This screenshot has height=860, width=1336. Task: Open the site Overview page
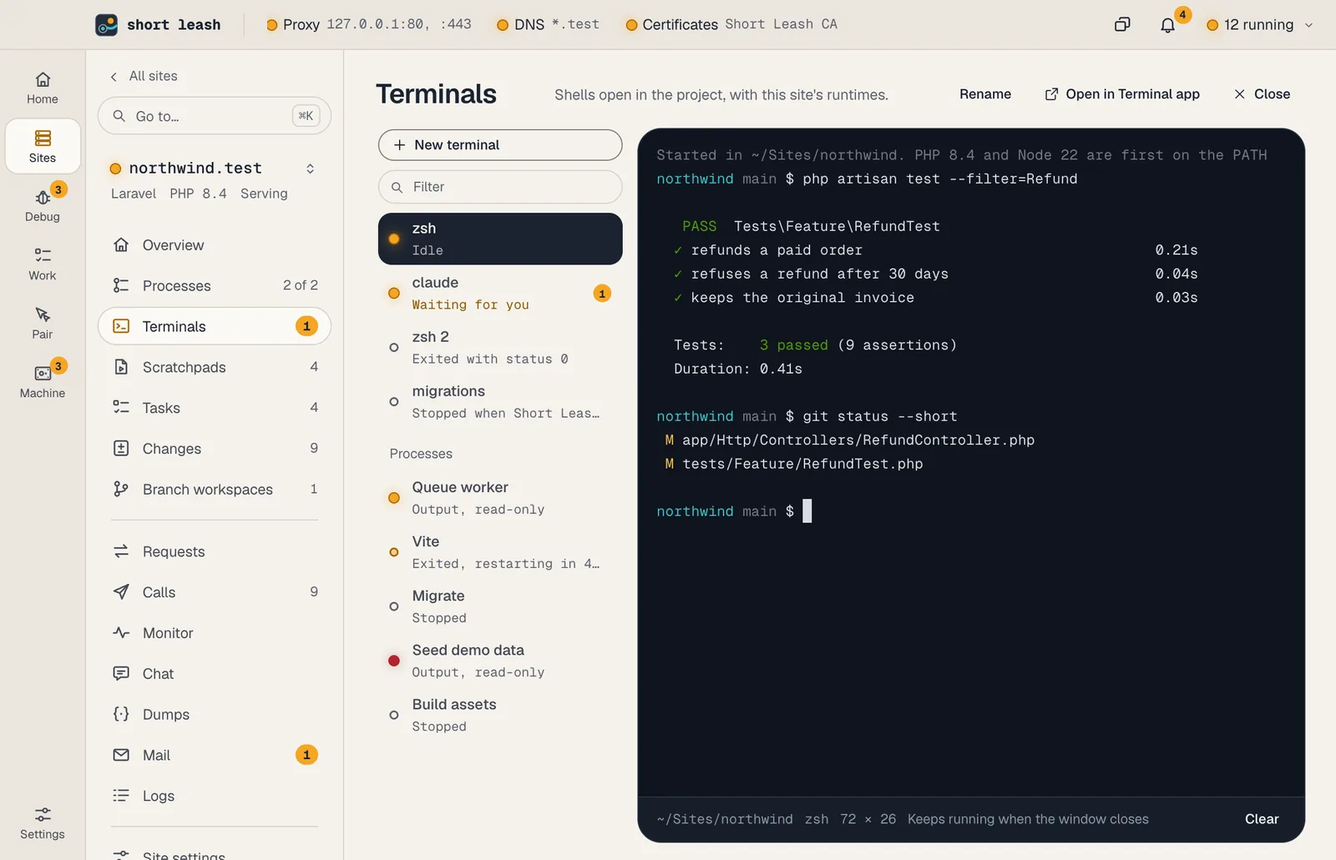tap(215, 245)
